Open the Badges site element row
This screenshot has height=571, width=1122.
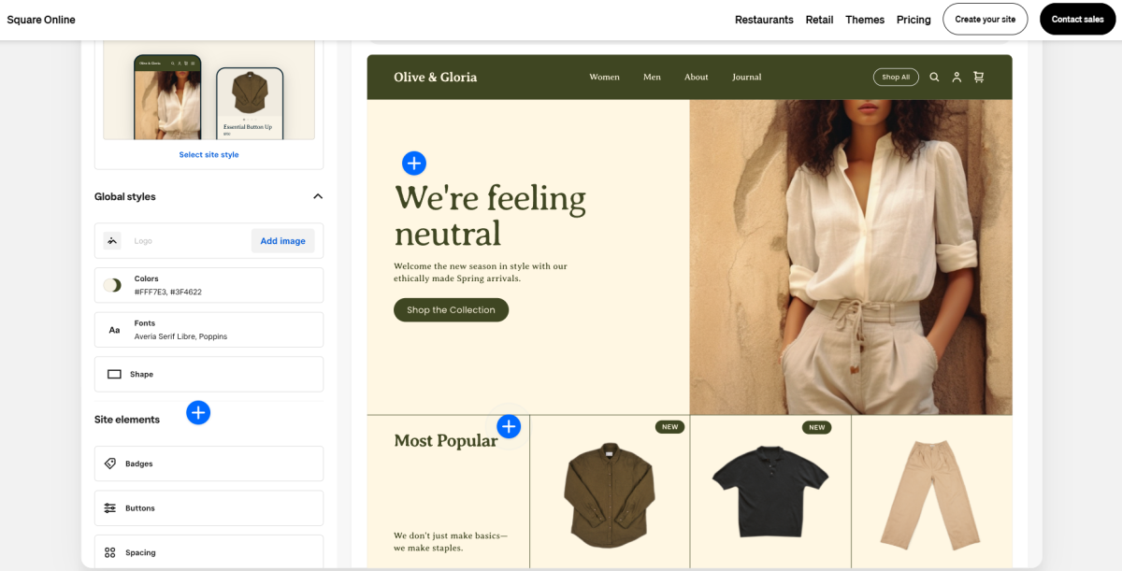coord(209,464)
